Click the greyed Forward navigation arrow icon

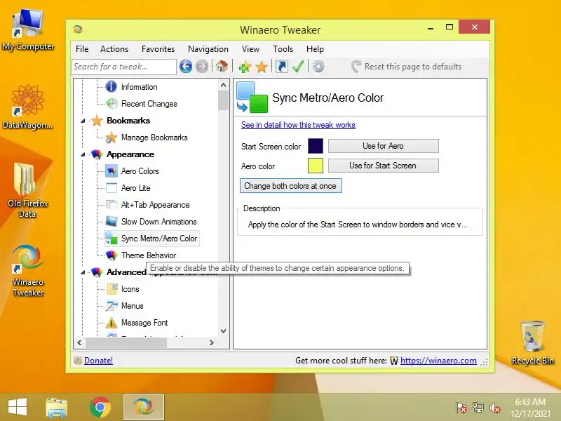202,67
